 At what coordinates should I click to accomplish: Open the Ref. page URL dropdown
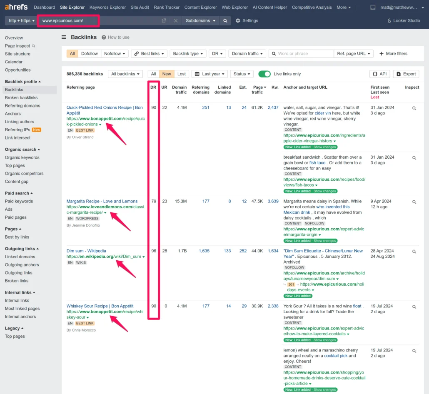tap(353, 54)
